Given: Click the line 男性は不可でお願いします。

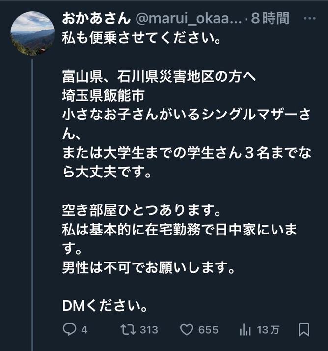Looking at the screenshot, I should [145, 267].
